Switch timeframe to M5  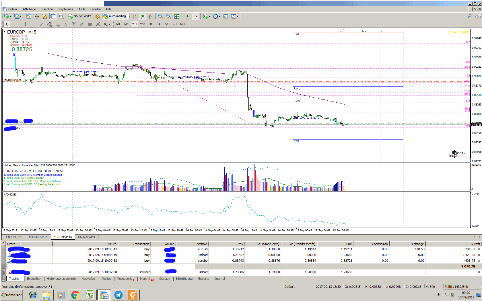126,24
